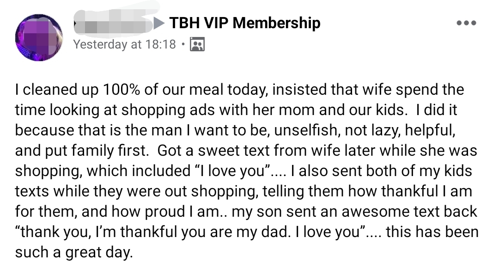This screenshot has width=499, height=268.
Task: Click the group audience privacy icon
Action: pos(198,44)
